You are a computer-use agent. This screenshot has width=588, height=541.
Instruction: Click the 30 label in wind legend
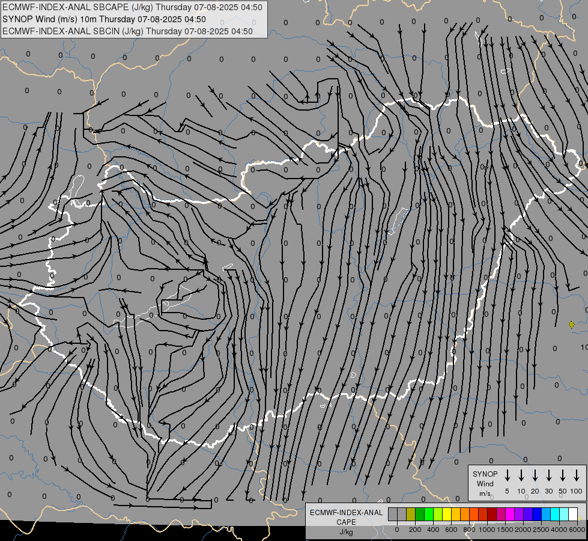pos(549,491)
